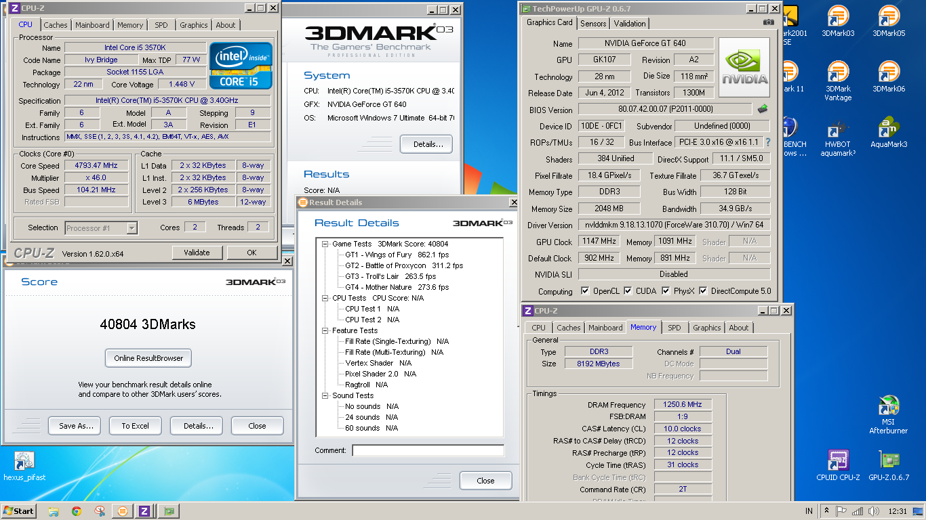
Task: Open the HWBOT aquamark³ shortcut
Action: (x=838, y=136)
